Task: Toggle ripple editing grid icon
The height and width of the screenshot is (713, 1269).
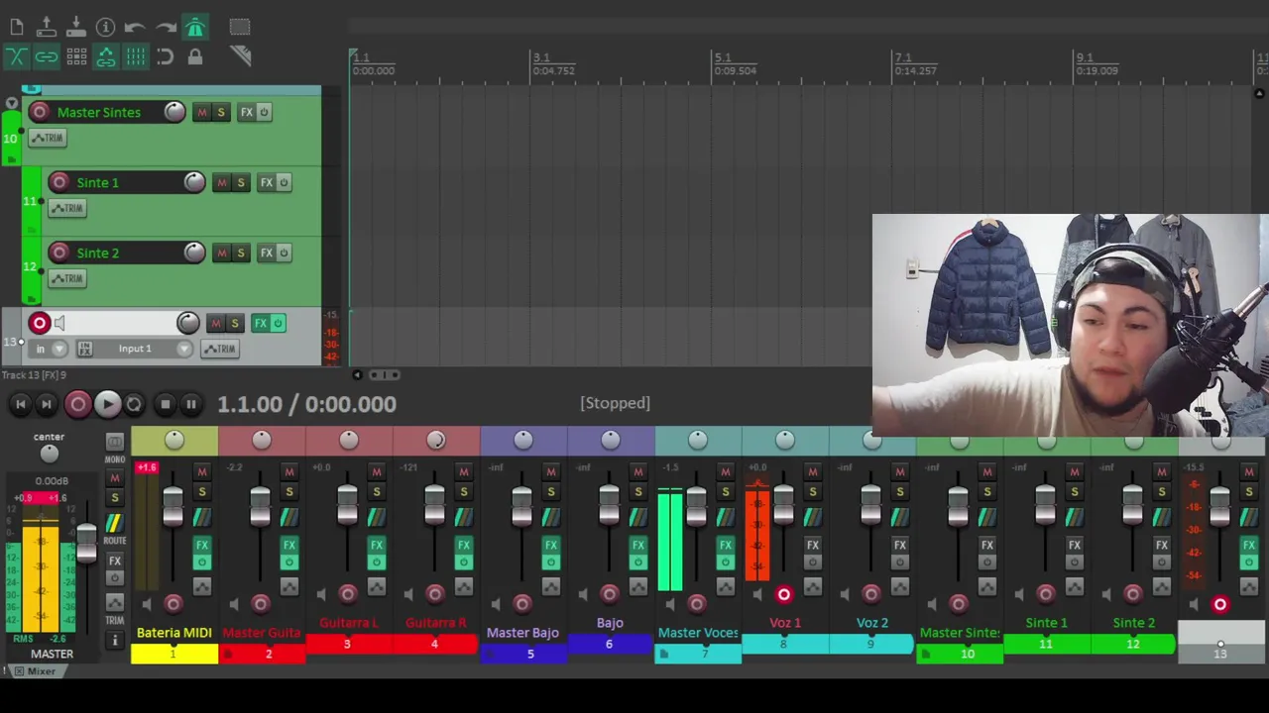Action: pyautogui.click(x=75, y=56)
